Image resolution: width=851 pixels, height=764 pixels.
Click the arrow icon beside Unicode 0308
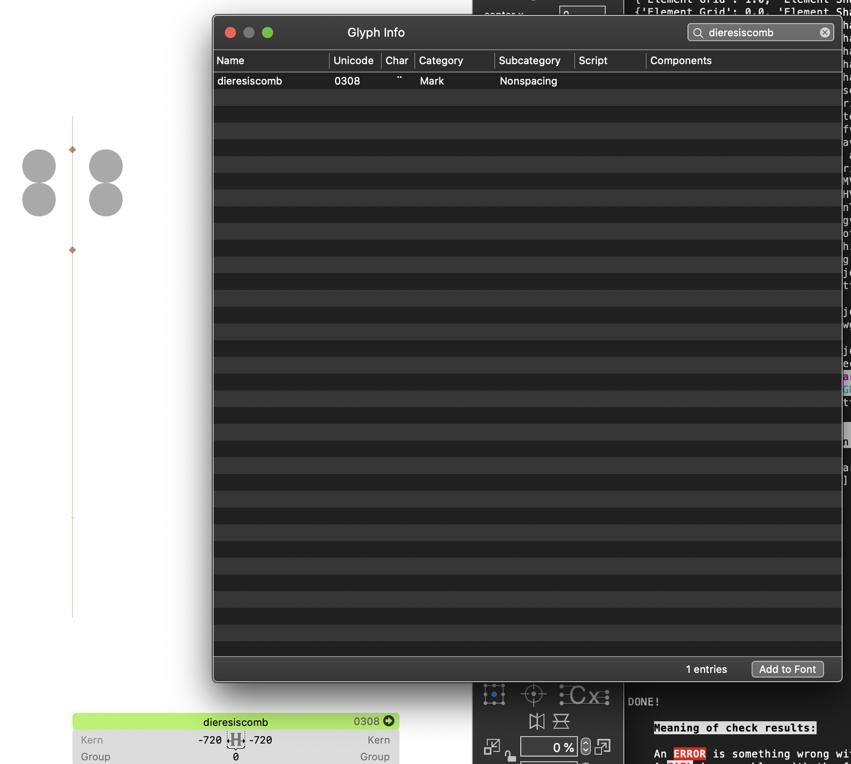389,721
